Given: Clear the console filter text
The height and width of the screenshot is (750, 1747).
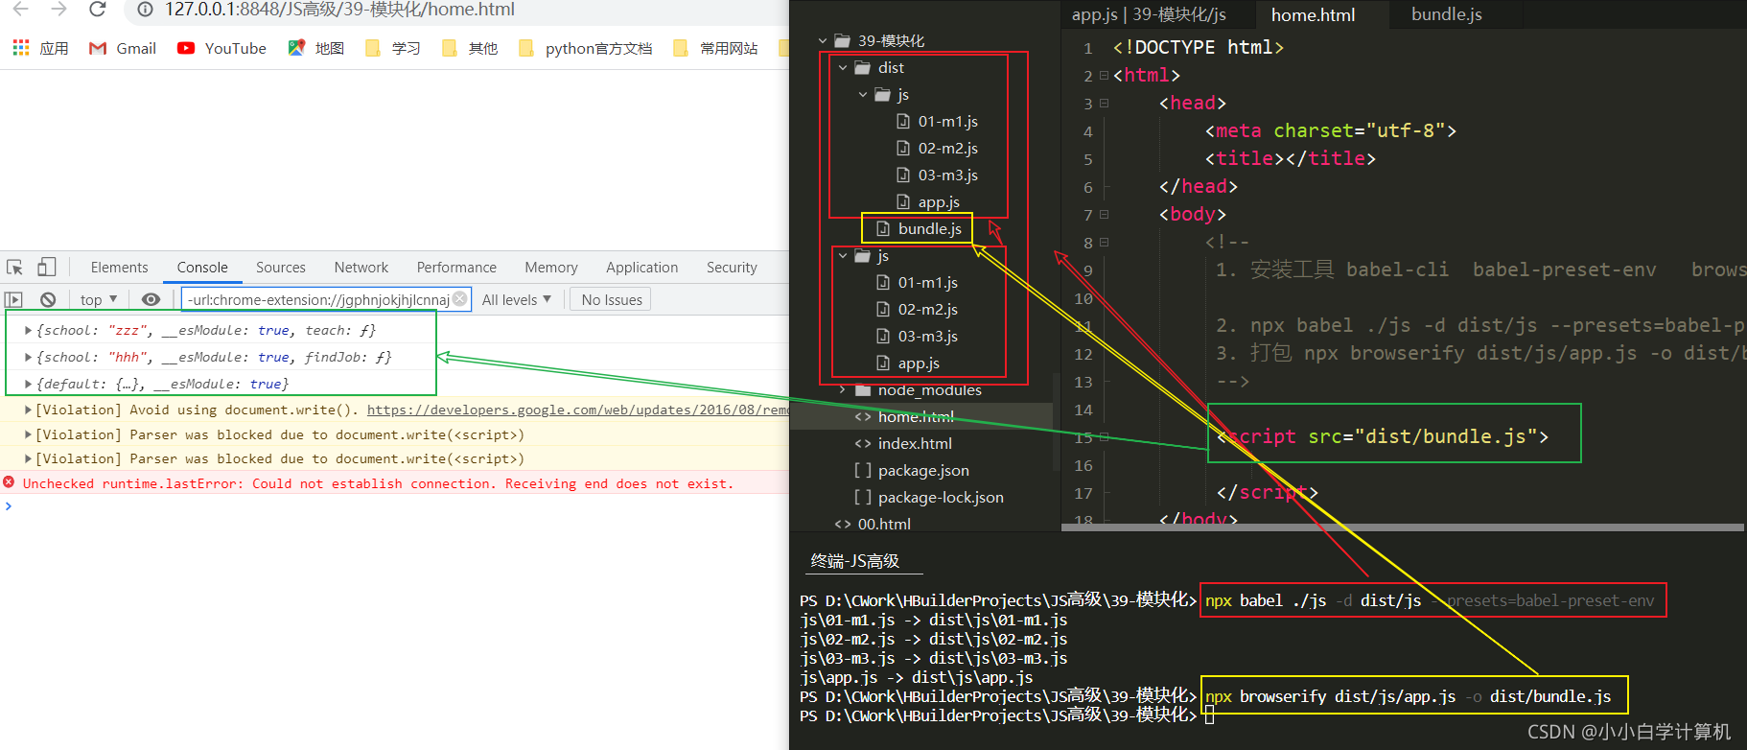Looking at the screenshot, I should coord(460,298).
